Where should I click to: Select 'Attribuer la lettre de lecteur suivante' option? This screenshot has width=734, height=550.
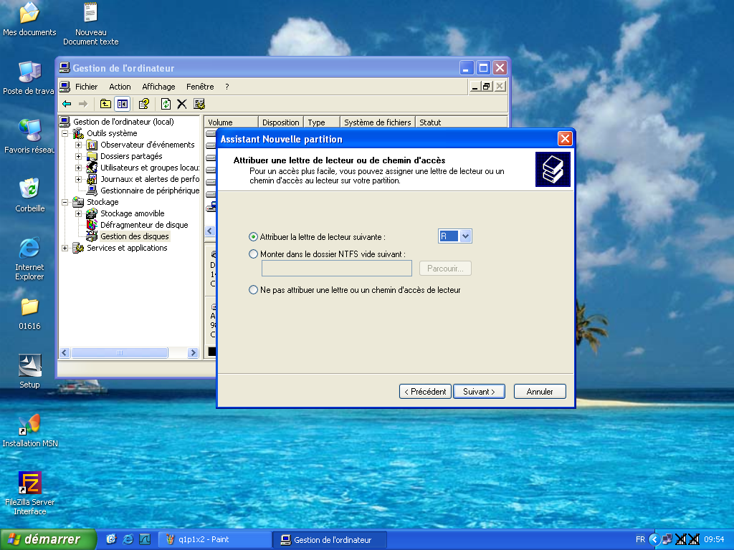pyautogui.click(x=254, y=236)
